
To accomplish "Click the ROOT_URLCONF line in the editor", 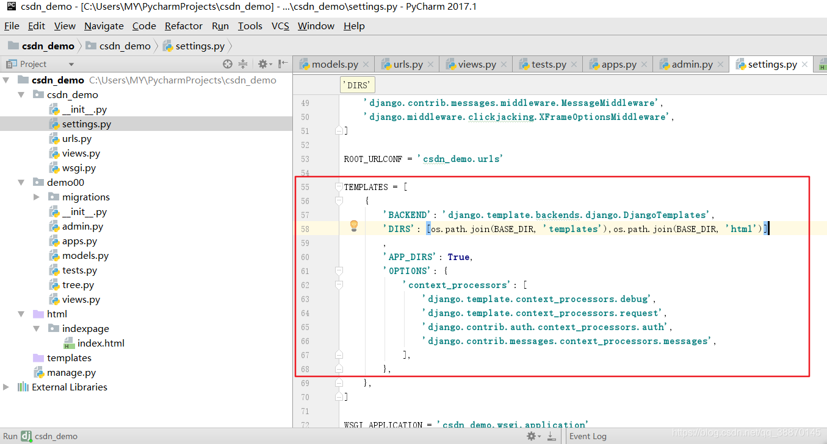I will tap(423, 159).
